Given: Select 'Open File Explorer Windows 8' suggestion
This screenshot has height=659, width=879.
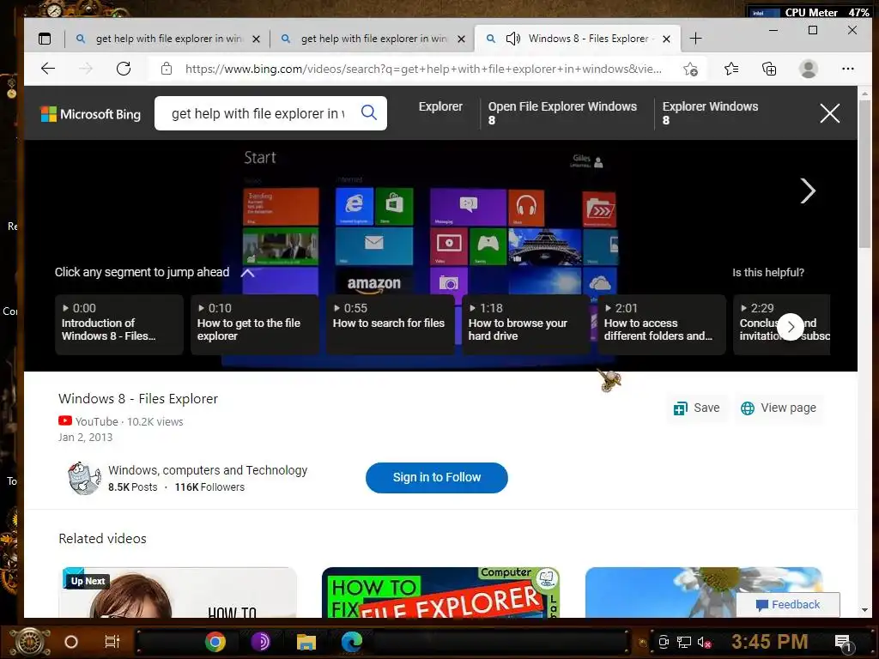Looking at the screenshot, I should pos(562,112).
